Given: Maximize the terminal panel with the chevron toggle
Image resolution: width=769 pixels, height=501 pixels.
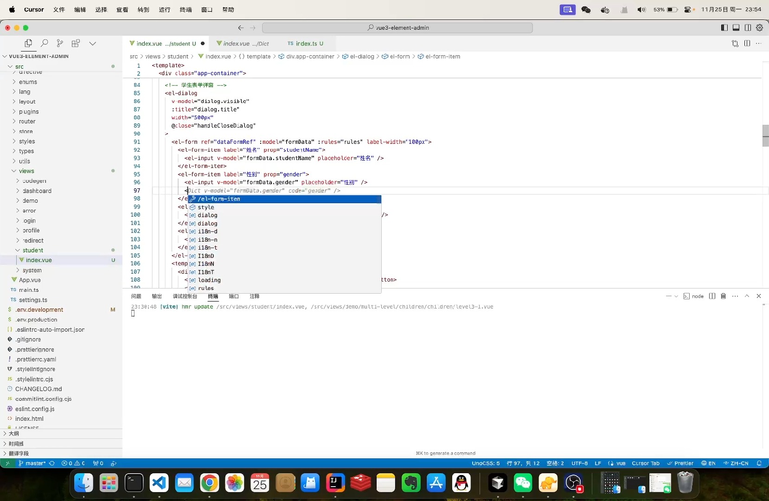Looking at the screenshot, I should [x=747, y=296].
